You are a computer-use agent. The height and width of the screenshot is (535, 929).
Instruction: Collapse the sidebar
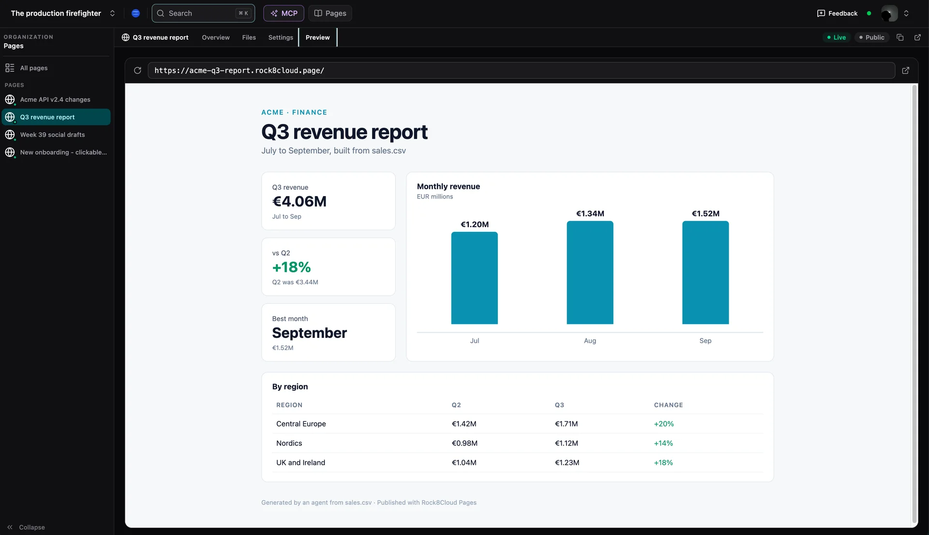(26, 527)
